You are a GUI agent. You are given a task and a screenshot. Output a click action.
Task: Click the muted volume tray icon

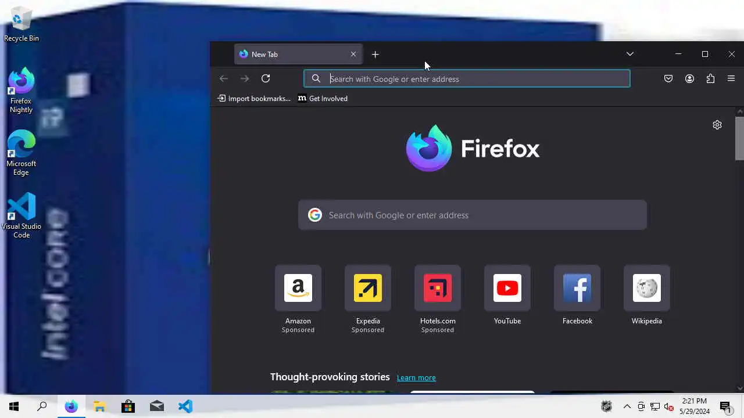[669, 406]
